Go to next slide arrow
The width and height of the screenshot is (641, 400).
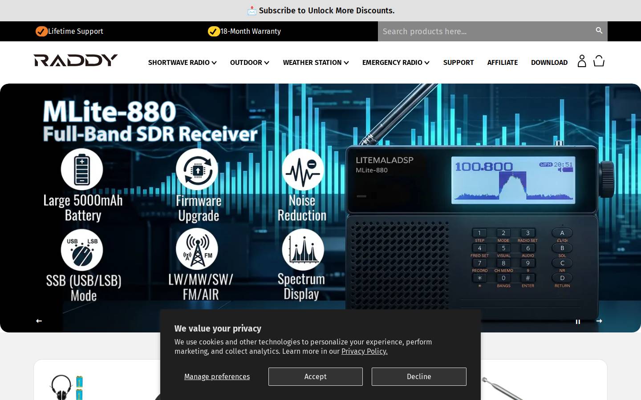pyautogui.click(x=599, y=321)
